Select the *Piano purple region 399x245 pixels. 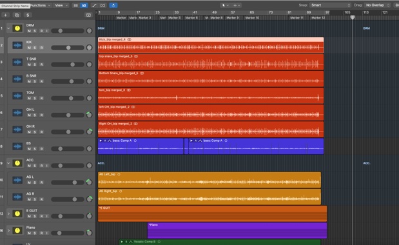tap(237, 231)
